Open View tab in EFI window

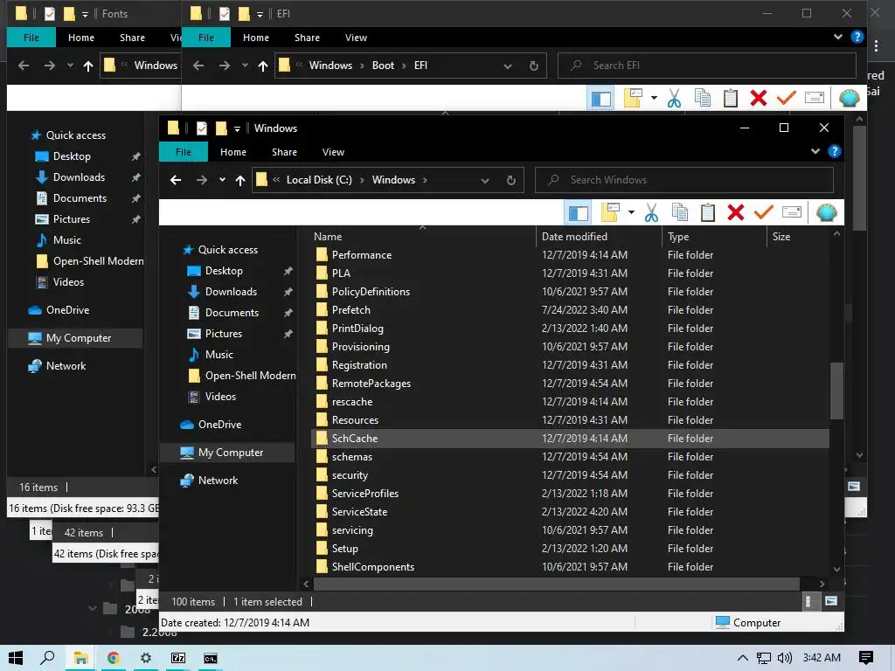pyautogui.click(x=357, y=38)
